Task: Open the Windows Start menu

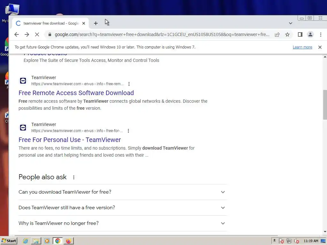Action: click(x=9, y=241)
